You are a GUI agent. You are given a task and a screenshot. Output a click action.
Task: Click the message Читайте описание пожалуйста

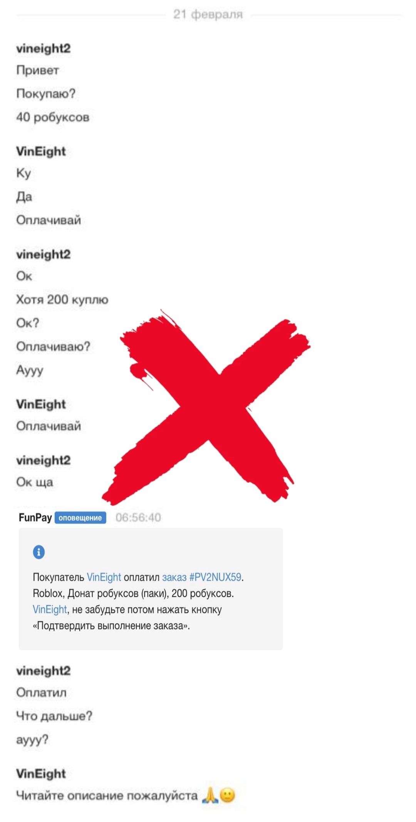click(107, 795)
